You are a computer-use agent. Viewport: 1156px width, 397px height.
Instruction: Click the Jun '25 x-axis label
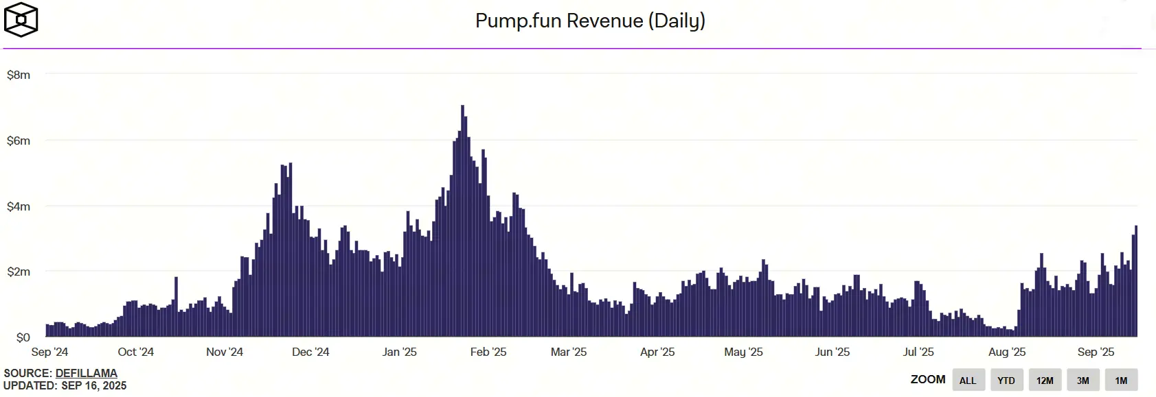click(832, 352)
